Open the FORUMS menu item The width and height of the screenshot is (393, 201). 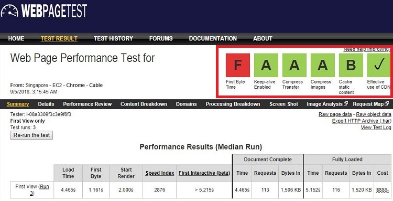click(x=161, y=38)
